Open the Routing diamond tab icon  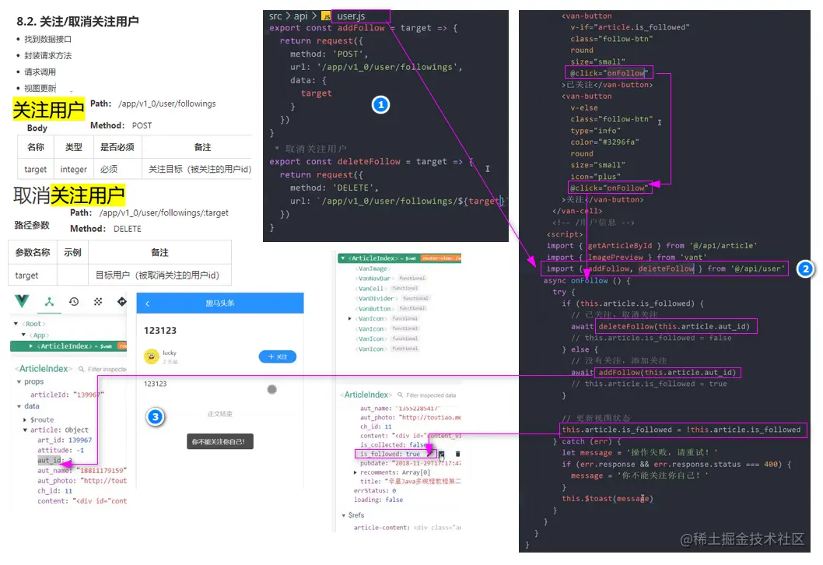coord(122,301)
